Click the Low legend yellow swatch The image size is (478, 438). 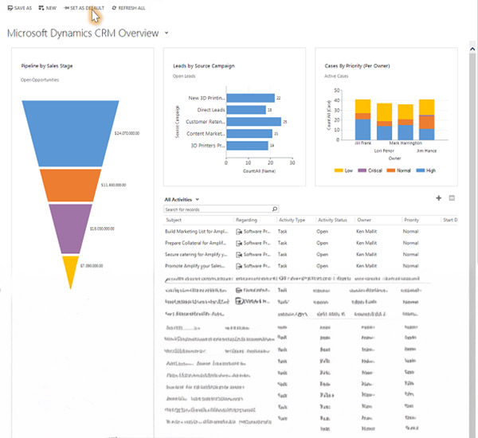339,170
